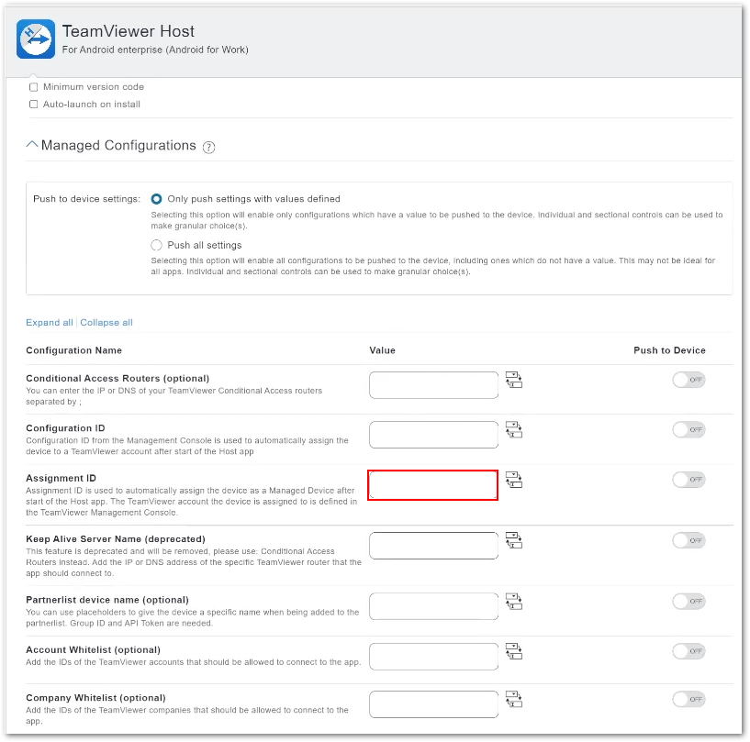Insert variable for Configuration ID value
Image resolution: width=750 pixels, height=742 pixels.
pos(513,429)
